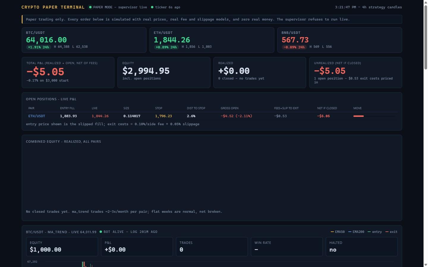Click the BTC/USDT bot P&L +$0.00 card

(x=137, y=247)
